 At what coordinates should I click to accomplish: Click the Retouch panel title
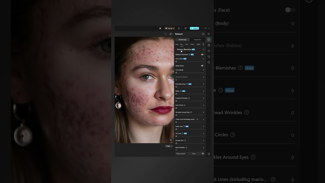point(179,34)
